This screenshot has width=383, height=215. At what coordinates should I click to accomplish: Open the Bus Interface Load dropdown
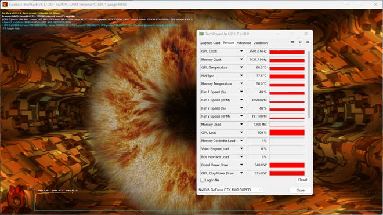pos(241,157)
